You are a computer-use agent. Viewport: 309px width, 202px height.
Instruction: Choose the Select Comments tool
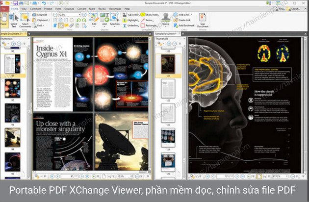(x=25, y=21)
